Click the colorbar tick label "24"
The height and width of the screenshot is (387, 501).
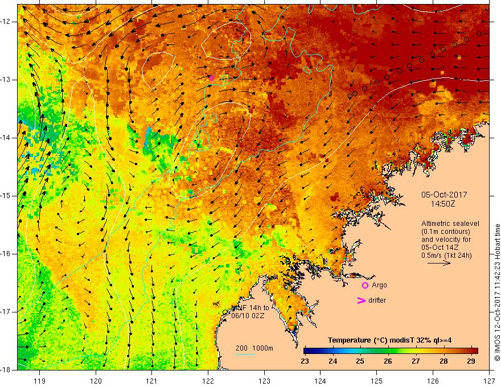pyautogui.click(x=332, y=361)
